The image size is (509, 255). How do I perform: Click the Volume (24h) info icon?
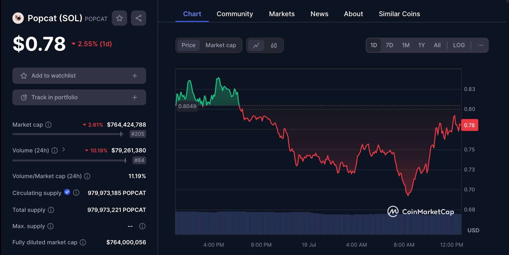point(55,150)
